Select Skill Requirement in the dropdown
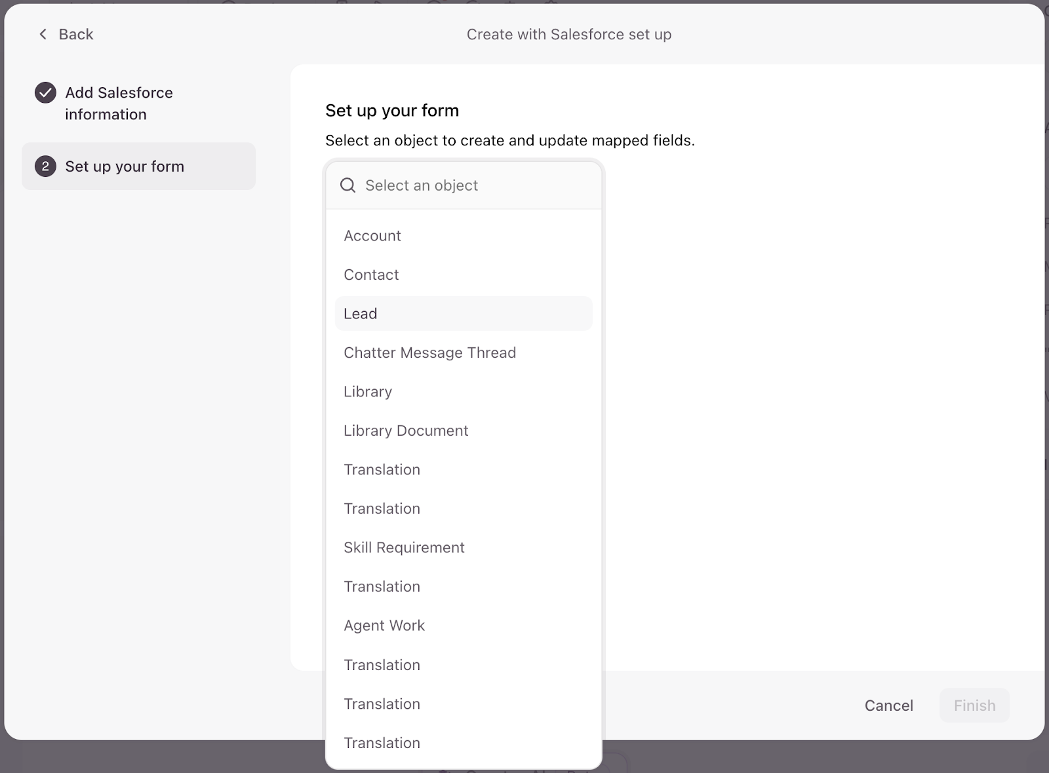 pyautogui.click(x=404, y=548)
